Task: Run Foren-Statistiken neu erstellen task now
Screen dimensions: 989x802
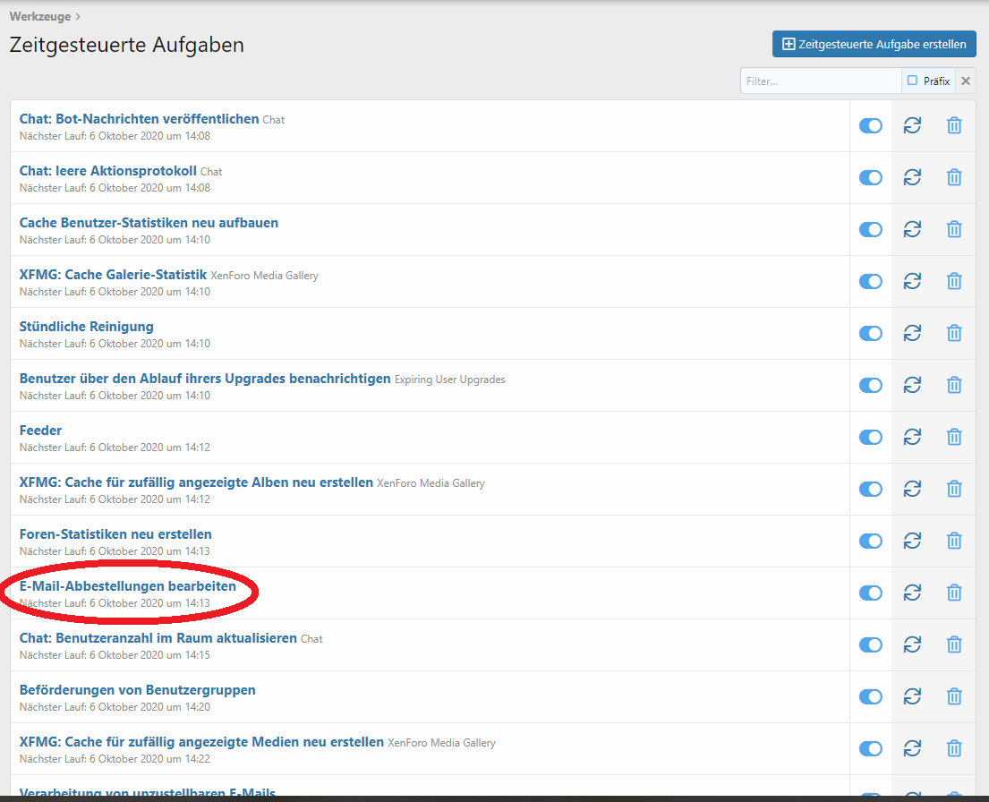Action: 912,541
